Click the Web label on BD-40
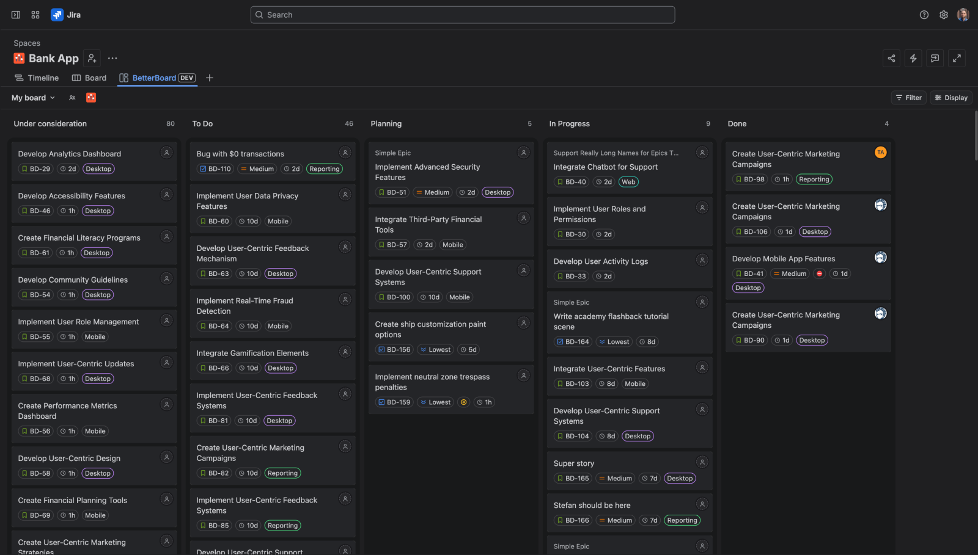The image size is (978, 555). [x=628, y=182]
